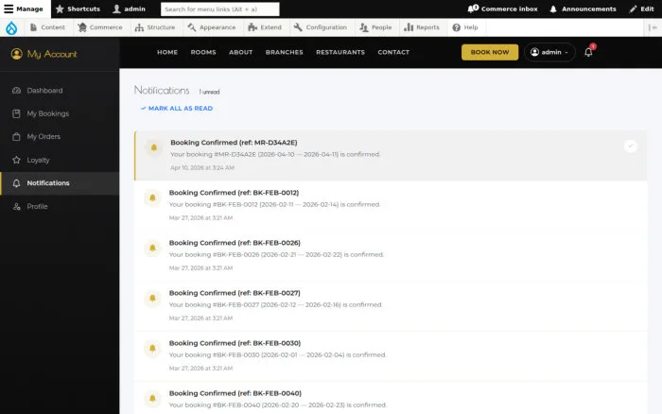Screen dimensions: 662x414
Task: Click the Drupal drop logo icon
Action: click(11, 27)
